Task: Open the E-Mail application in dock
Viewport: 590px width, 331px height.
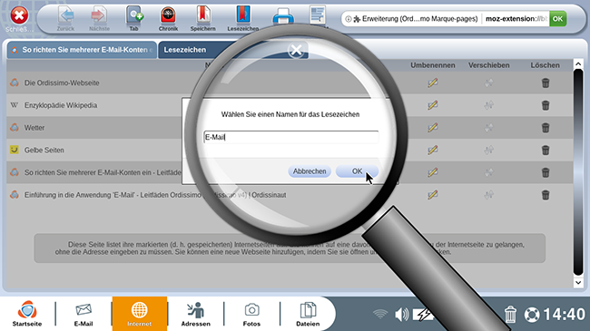Action: point(84,314)
